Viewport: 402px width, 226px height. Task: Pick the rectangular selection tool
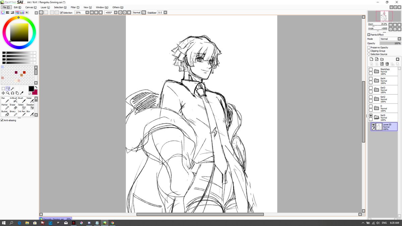(3, 88)
